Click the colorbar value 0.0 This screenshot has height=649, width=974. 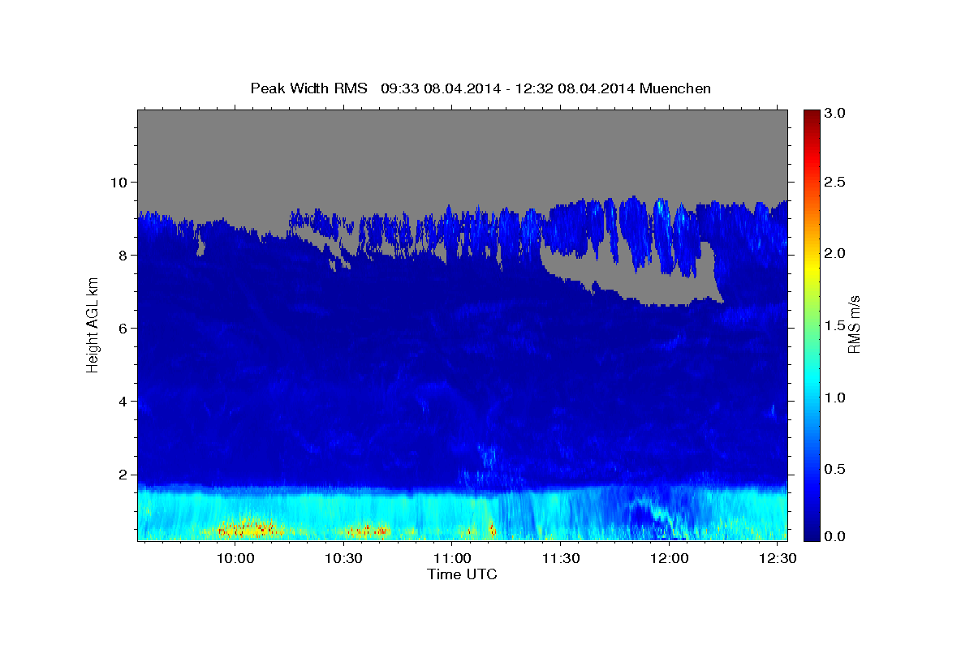click(x=834, y=536)
